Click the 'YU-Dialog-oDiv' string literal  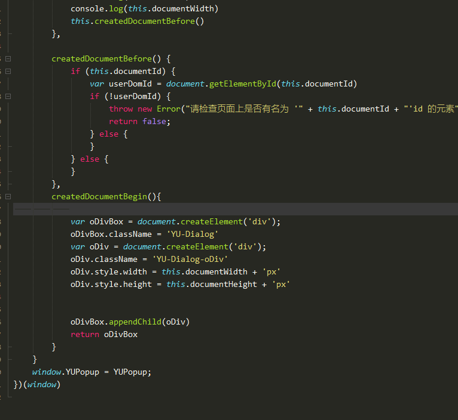[x=190, y=260]
